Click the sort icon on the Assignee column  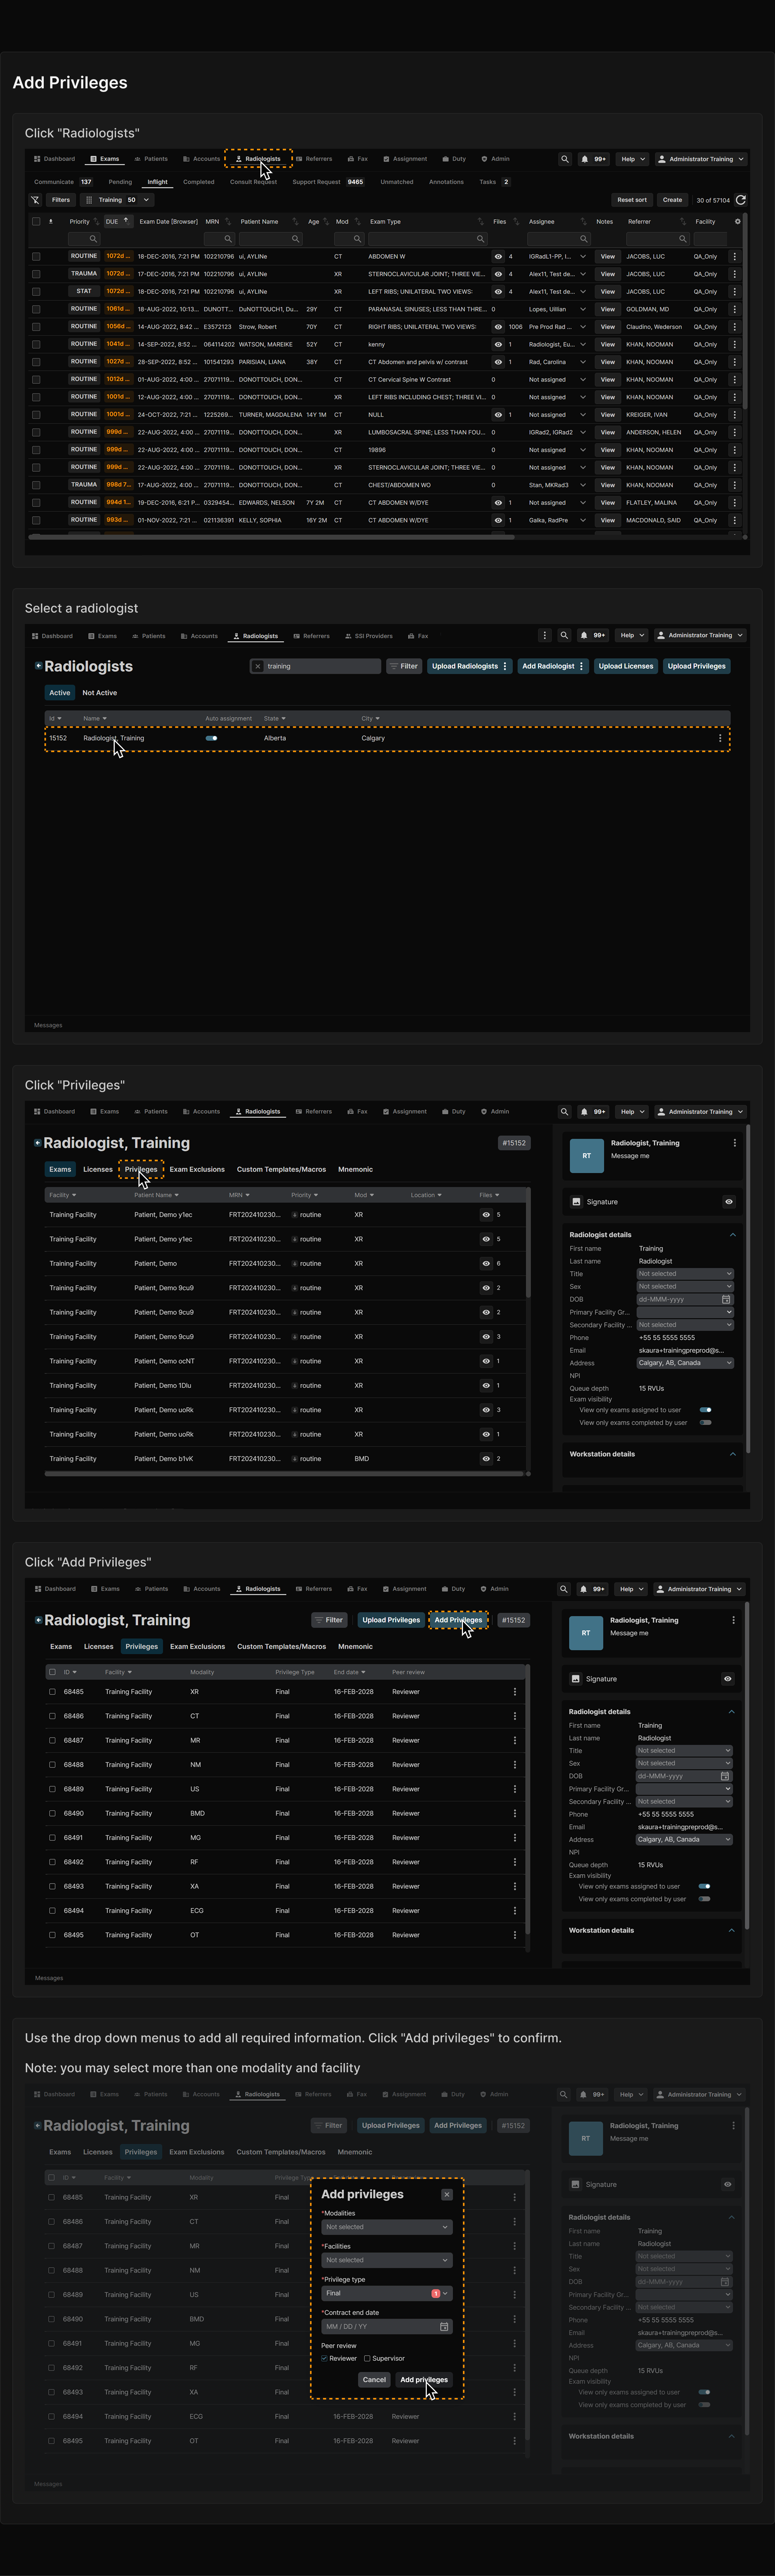click(584, 222)
